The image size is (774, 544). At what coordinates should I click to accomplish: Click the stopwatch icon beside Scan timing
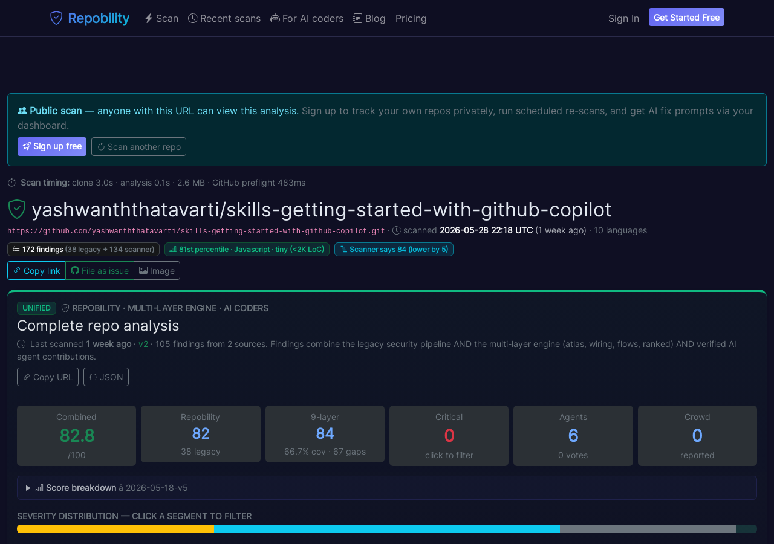pyautogui.click(x=11, y=183)
